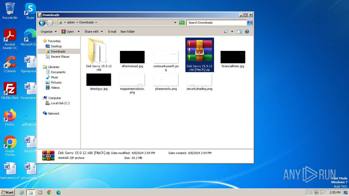Launch Chrome from the taskbar
Viewport: 349px width, 196px height.
49,192
